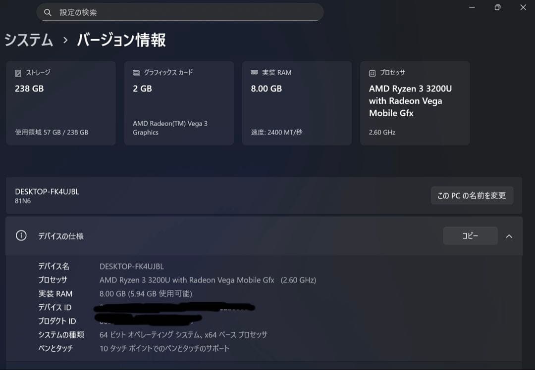Click the 実装 RAM memory icon
The height and width of the screenshot is (370, 535).
tap(254, 72)
